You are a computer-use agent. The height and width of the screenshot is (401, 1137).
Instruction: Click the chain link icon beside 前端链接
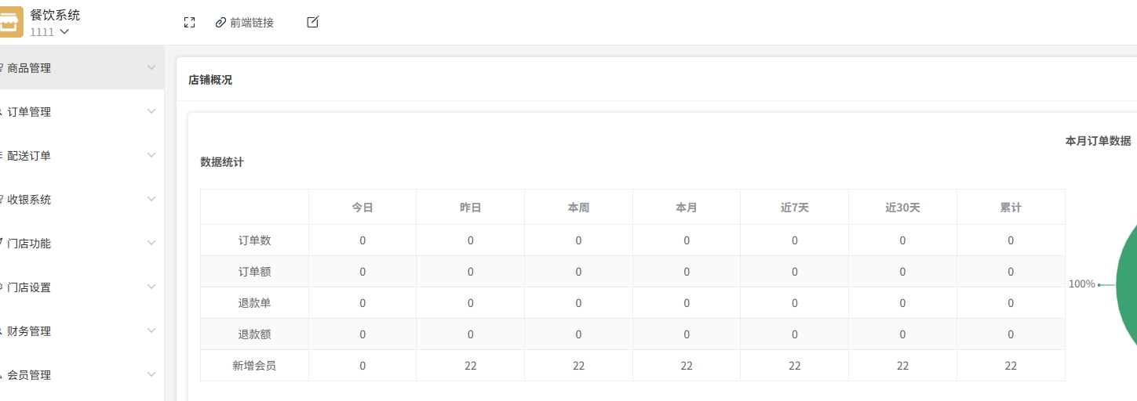coord(220,23)
